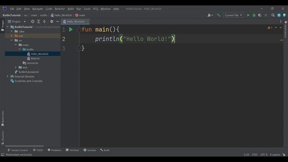Run with coverage icon
This screenshot has width=288, height=162.
tap(260, 15)
